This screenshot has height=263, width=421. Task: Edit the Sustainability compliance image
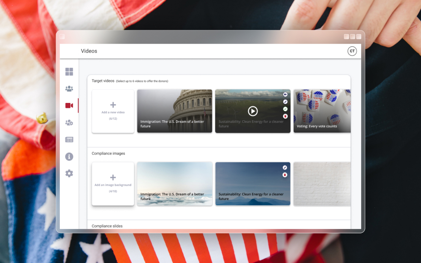point(285,168)
